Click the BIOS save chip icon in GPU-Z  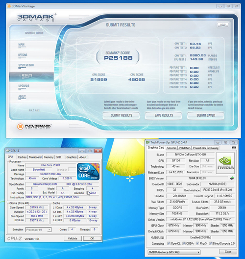click(x=232, y=178)
